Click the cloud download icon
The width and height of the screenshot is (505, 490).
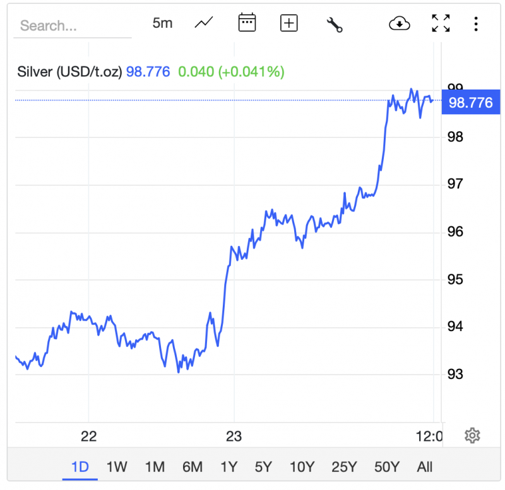(400, 23)
